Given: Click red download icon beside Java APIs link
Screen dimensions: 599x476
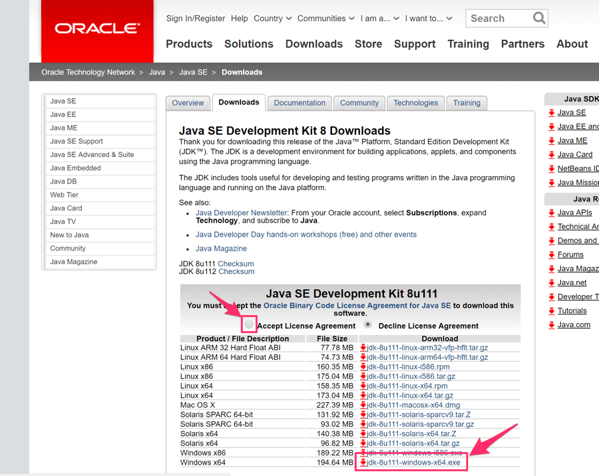Looking at the screenshot, I should tap(551, 213).
